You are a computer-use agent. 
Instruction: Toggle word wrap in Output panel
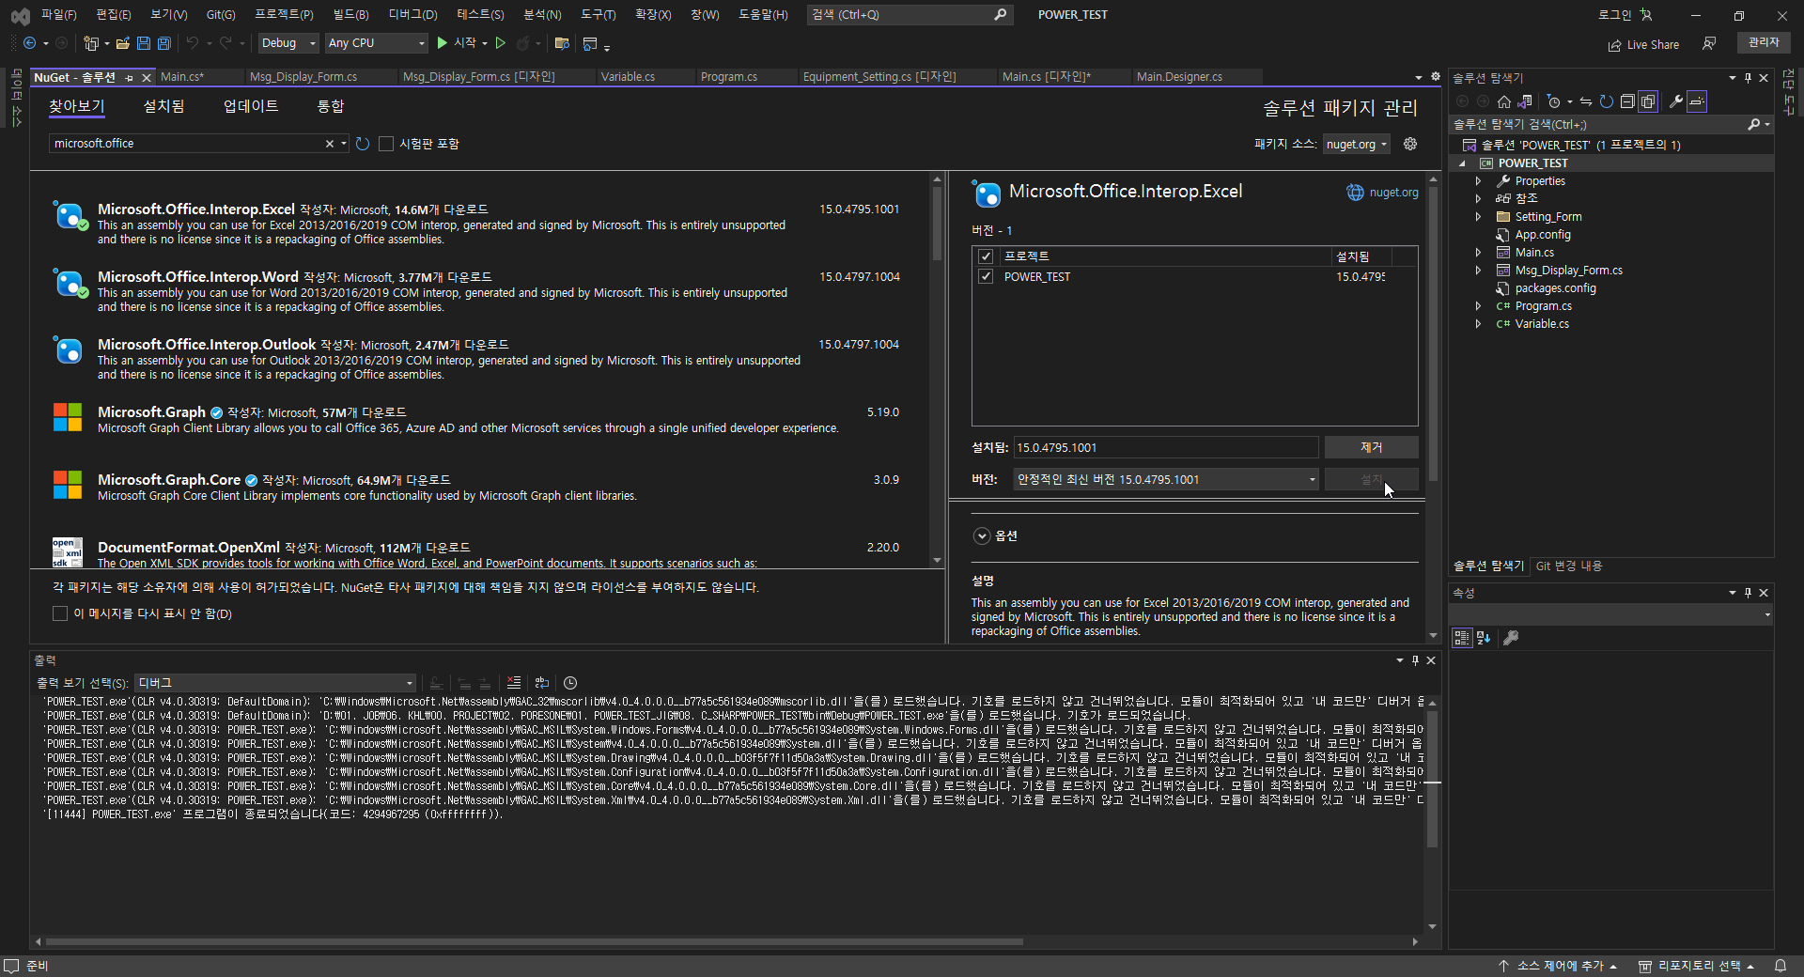(x=542, y=683)
